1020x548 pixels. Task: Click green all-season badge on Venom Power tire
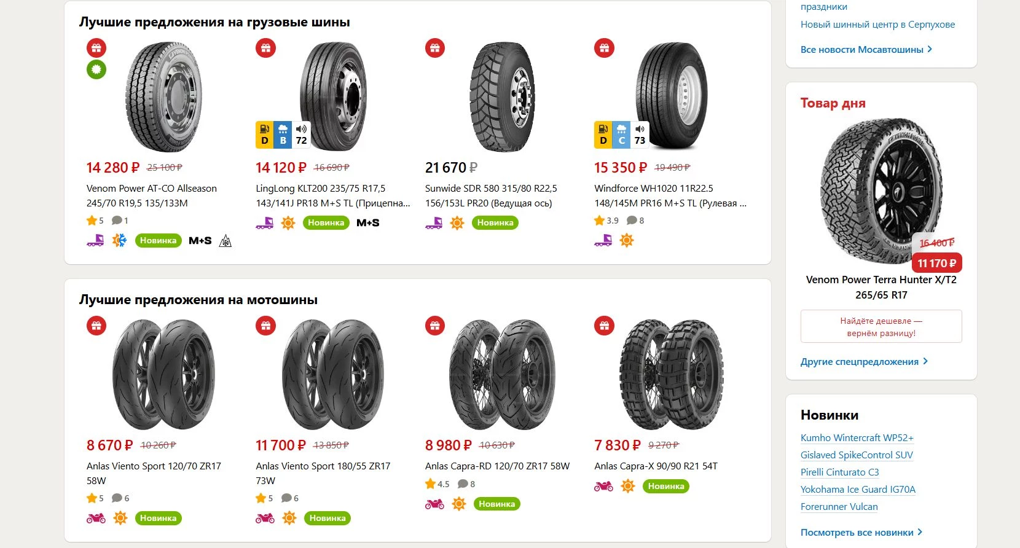click(96, 69)
